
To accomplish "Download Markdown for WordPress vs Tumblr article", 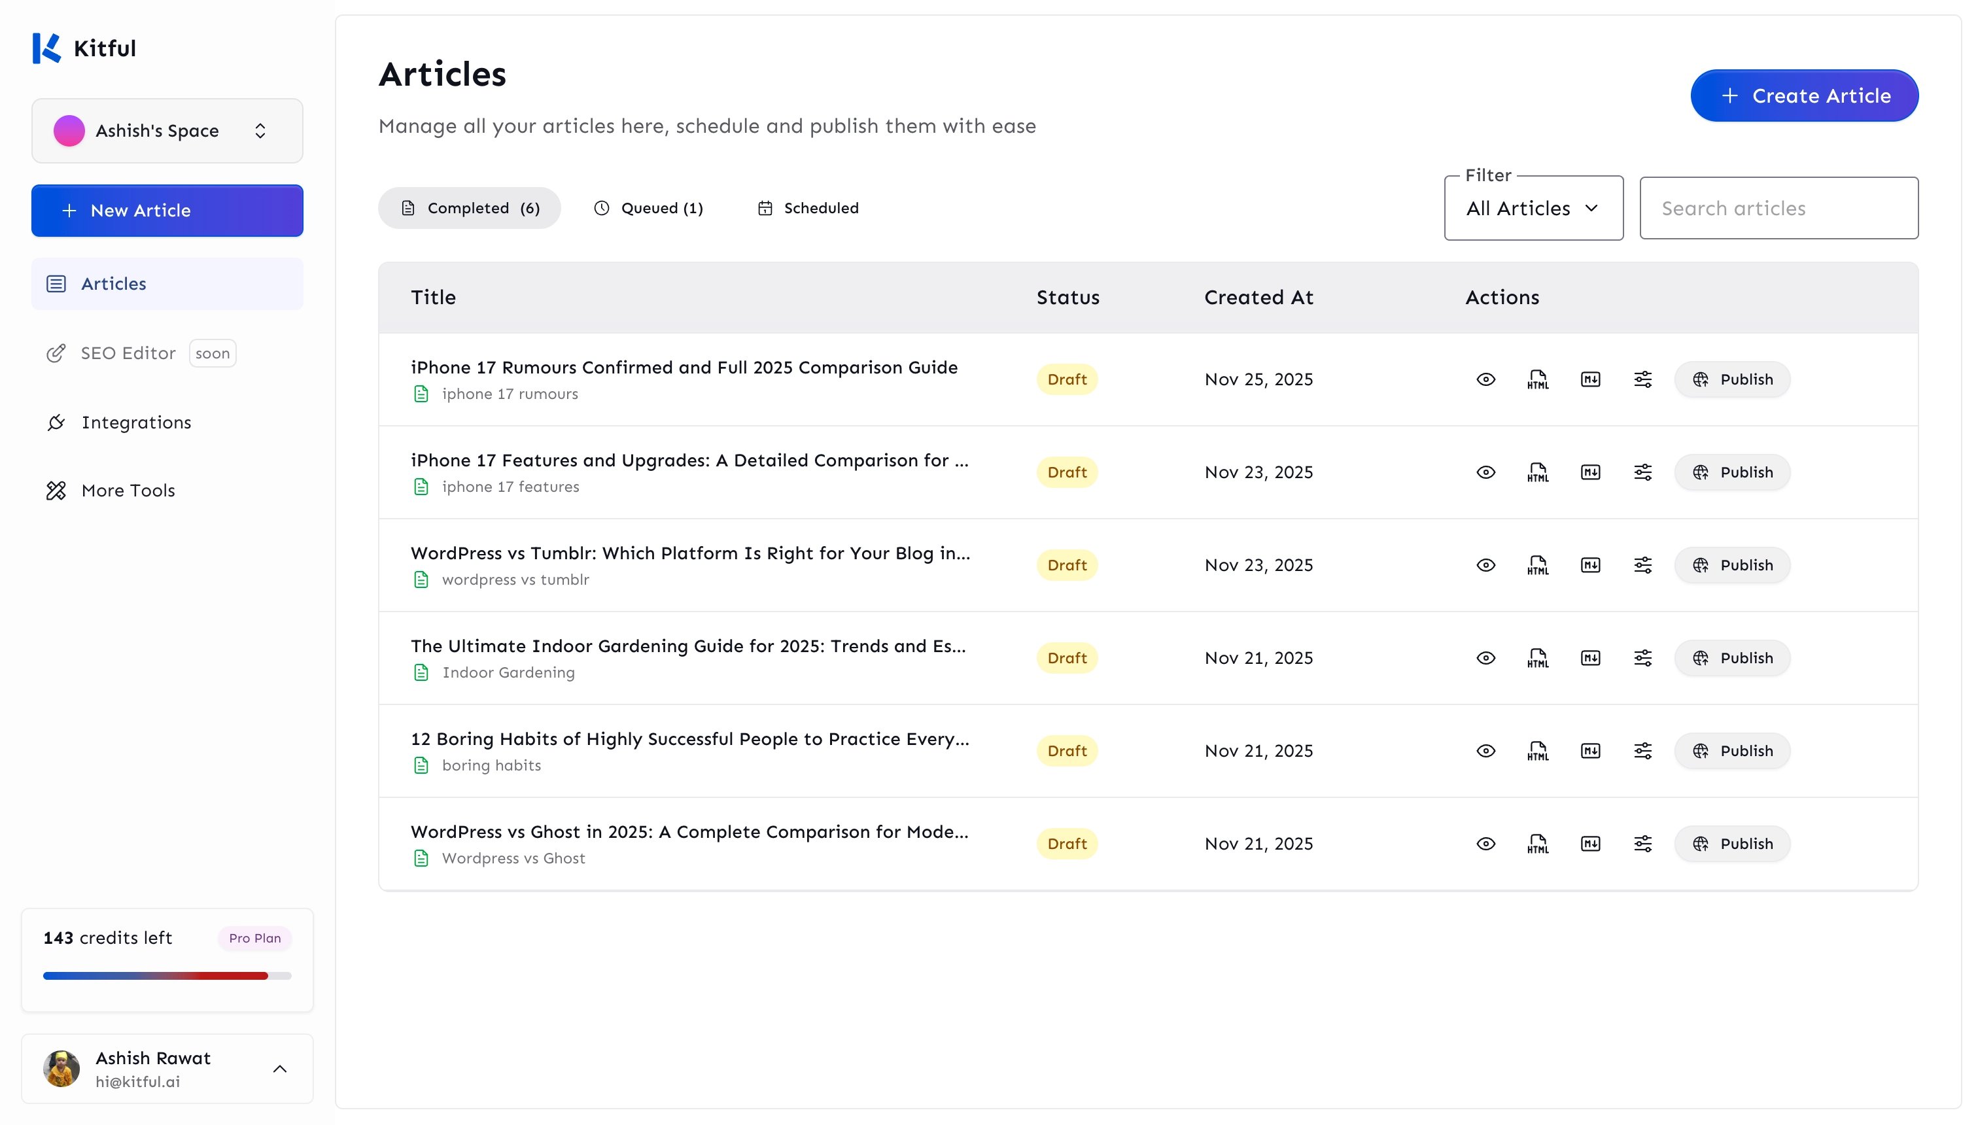I will [1590, 565].
